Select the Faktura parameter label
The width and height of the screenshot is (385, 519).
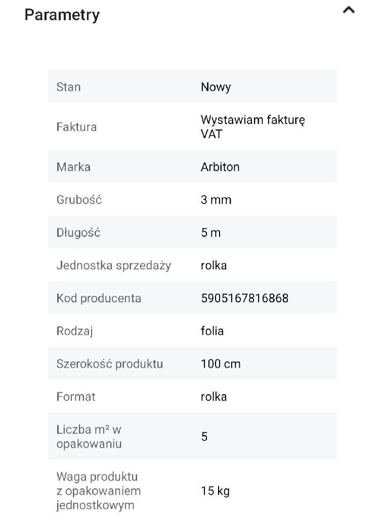point(76,127)
